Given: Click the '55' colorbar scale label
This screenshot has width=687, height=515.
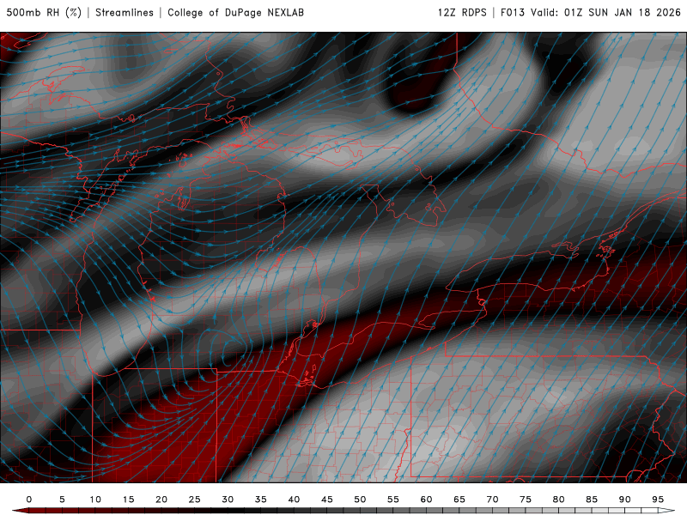Looking at the screenshot, I should click(393, 500).
